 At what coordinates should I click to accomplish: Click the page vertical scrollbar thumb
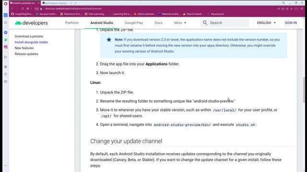click(304, 90)
